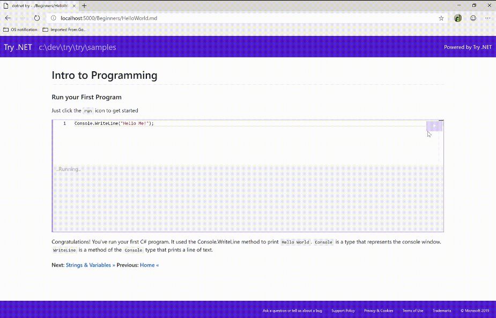Select the dotnet try browser tab
Image resolution: width=496 pixels, height=318 pixels.
39,6
